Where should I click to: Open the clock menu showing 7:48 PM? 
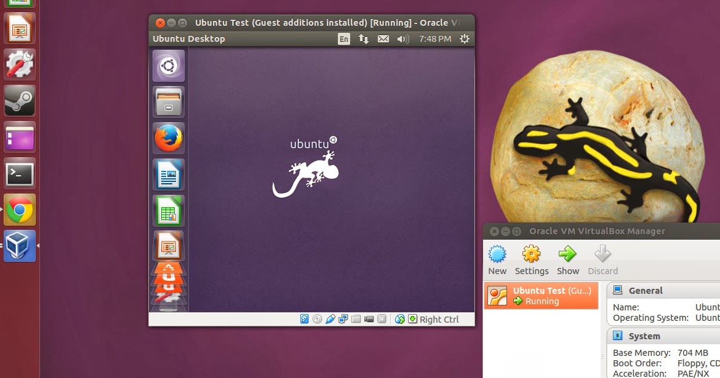434,38
